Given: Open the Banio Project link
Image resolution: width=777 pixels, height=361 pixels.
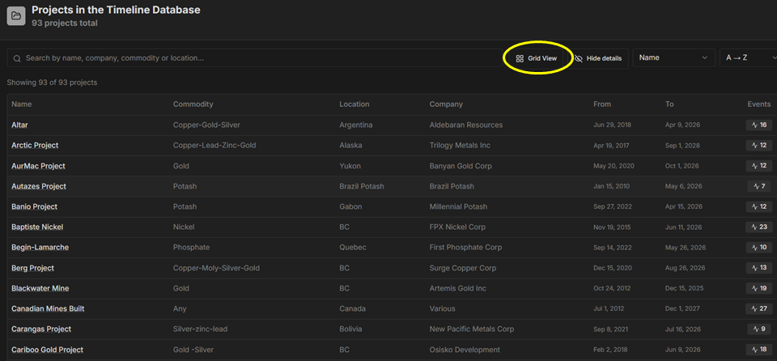Looking at the screenshot, I should [34, 206].
